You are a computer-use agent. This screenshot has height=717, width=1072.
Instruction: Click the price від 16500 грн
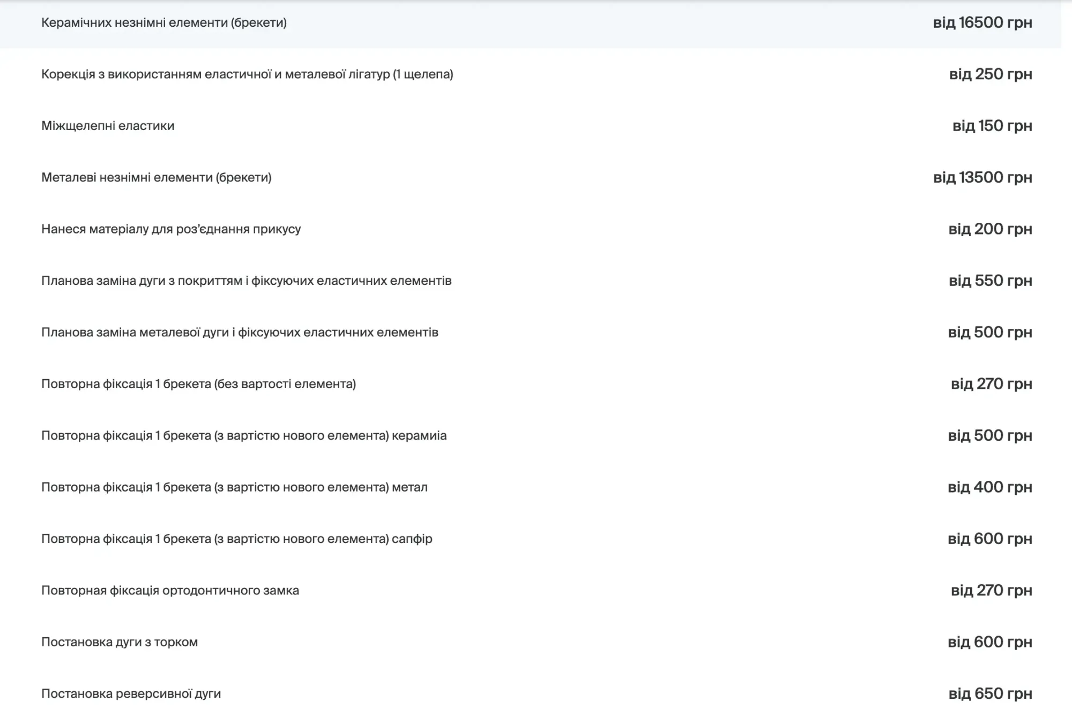coord(982,23)
